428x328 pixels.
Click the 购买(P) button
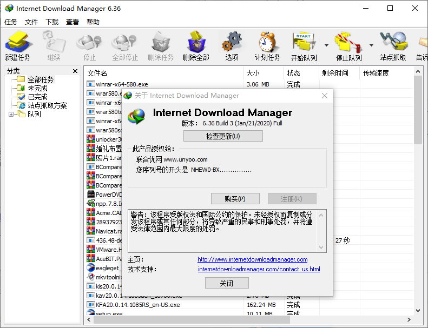235,199
